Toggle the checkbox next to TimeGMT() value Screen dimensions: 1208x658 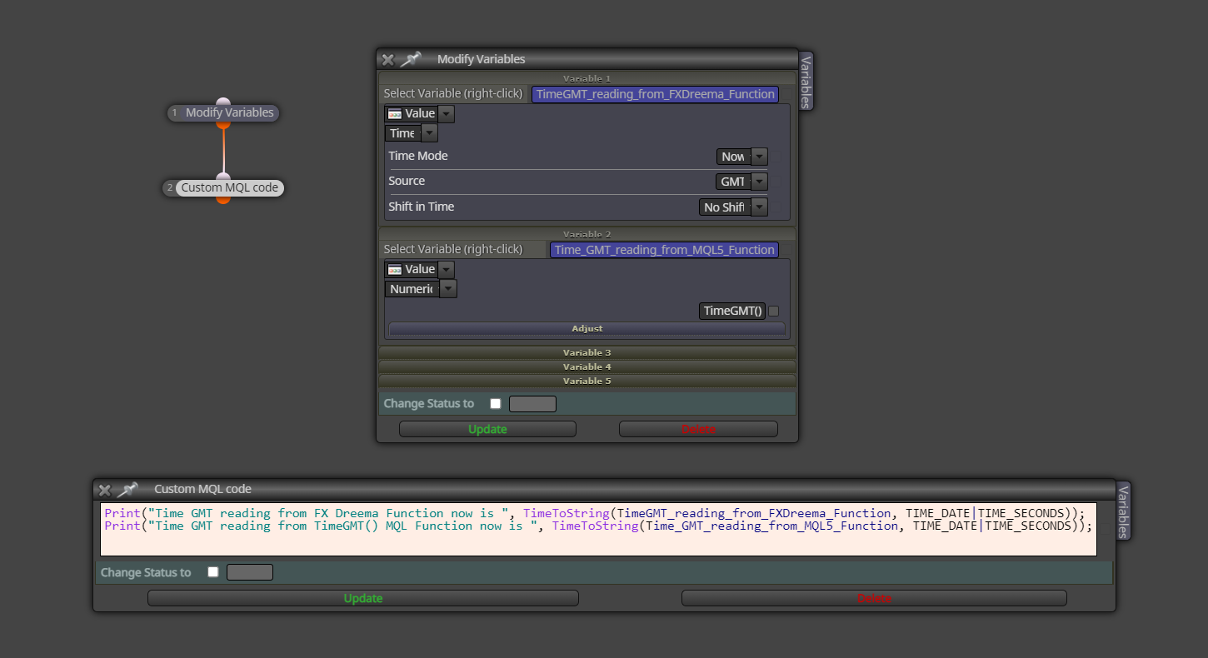click(773, 311)
